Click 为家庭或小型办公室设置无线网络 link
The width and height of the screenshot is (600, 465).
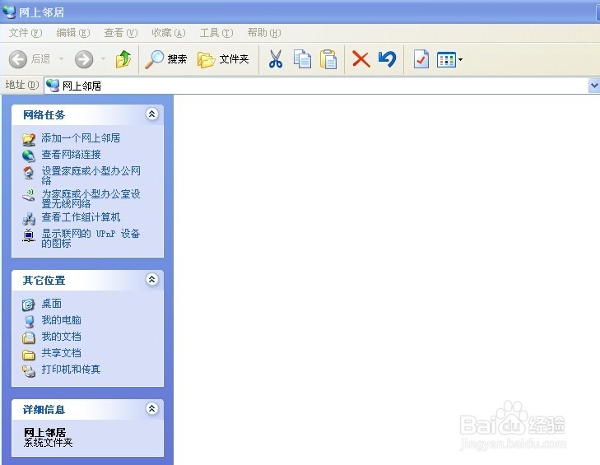(91, 198)
